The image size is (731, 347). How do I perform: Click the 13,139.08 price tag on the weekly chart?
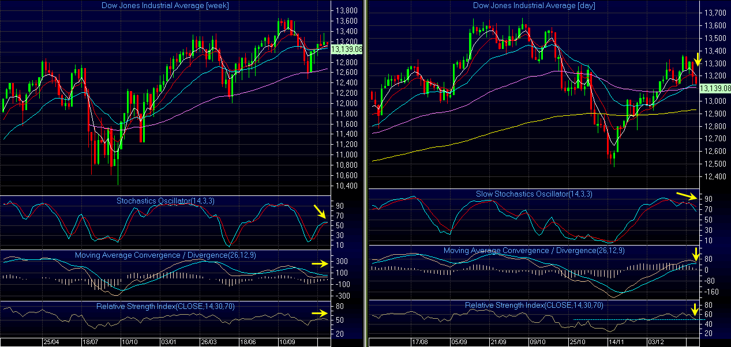[346, 50]
